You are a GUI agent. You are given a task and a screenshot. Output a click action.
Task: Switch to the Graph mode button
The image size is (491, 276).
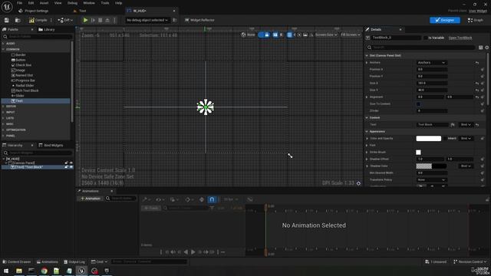pyautogui.click(x=476, y=20)
